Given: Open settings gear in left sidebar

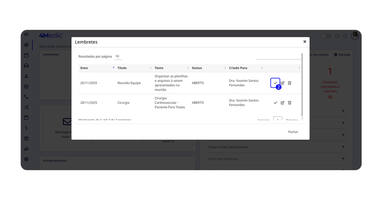Looking at the screenshot, I should point(26,159).
